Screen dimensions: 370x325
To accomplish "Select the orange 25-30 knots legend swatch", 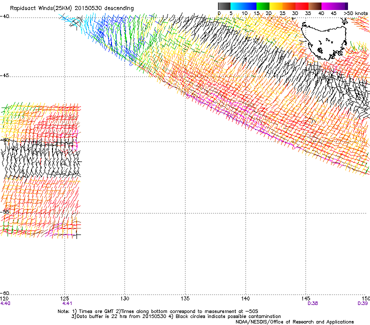I will (289, 6).
